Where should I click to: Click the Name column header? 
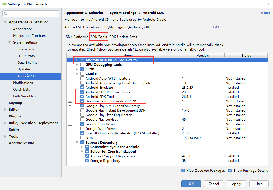point(128,55)
